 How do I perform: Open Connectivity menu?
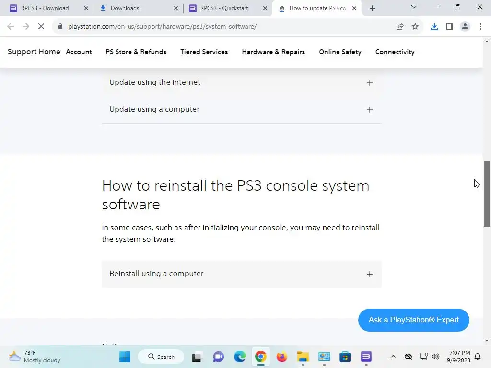click(x=395, y=52)
